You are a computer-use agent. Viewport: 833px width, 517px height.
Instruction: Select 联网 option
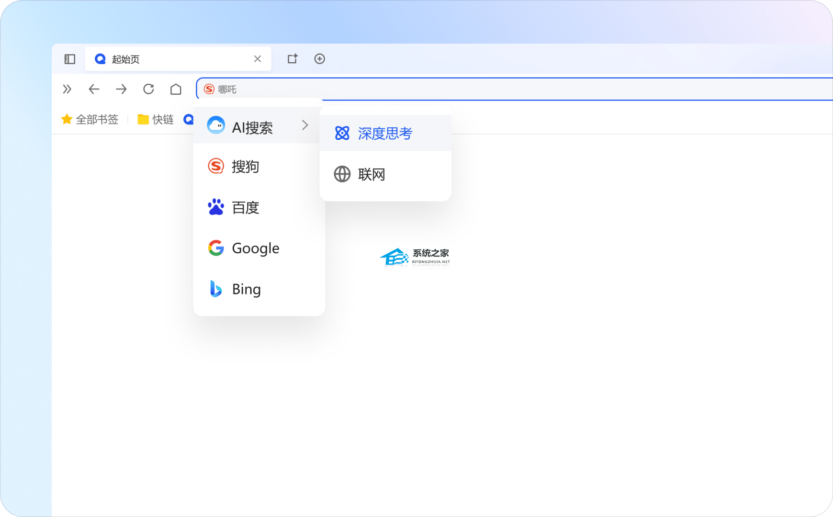(x=385, y=174)
